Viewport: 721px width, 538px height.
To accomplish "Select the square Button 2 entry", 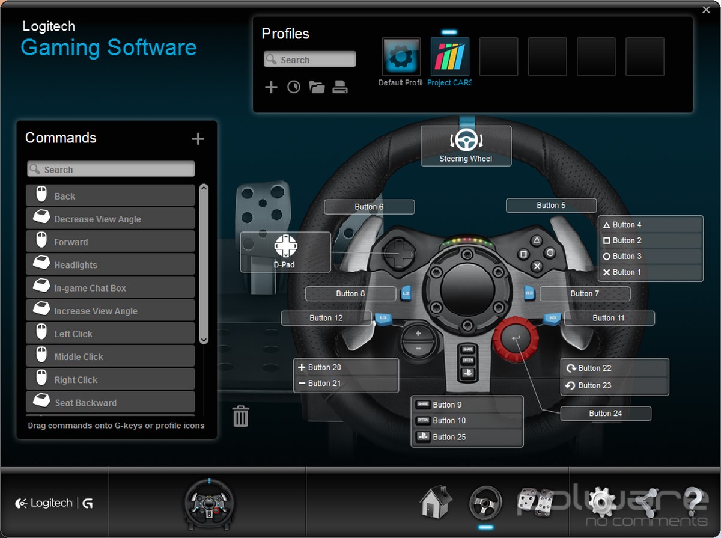I will point(651,240).
